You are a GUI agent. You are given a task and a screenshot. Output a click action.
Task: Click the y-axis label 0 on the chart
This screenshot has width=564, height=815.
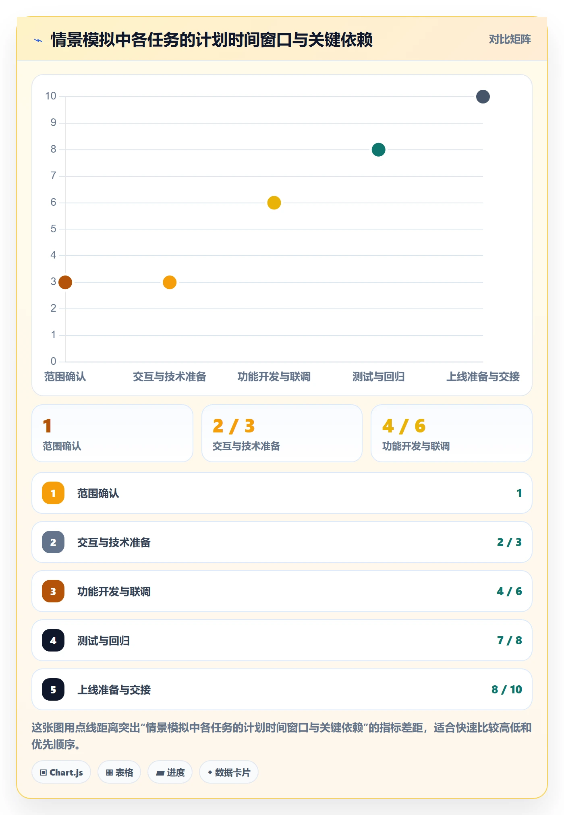pos(53,361)
